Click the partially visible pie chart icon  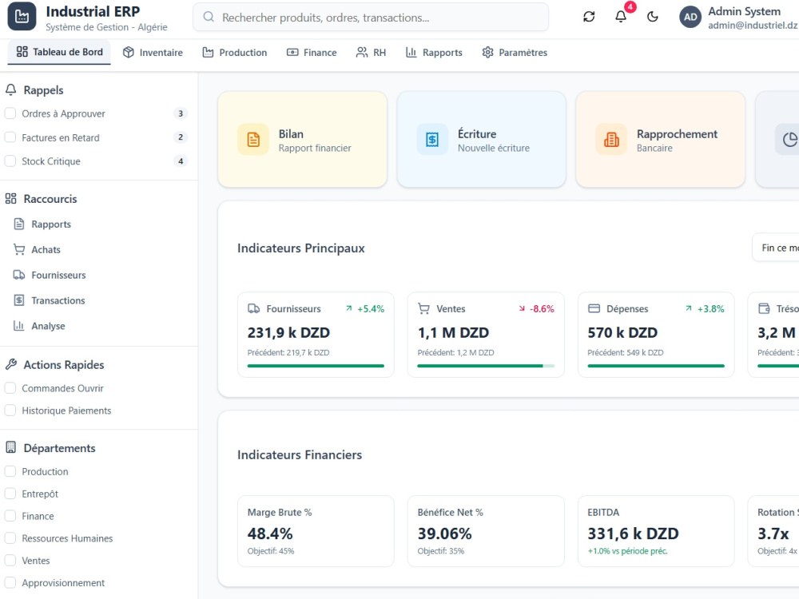789,139
